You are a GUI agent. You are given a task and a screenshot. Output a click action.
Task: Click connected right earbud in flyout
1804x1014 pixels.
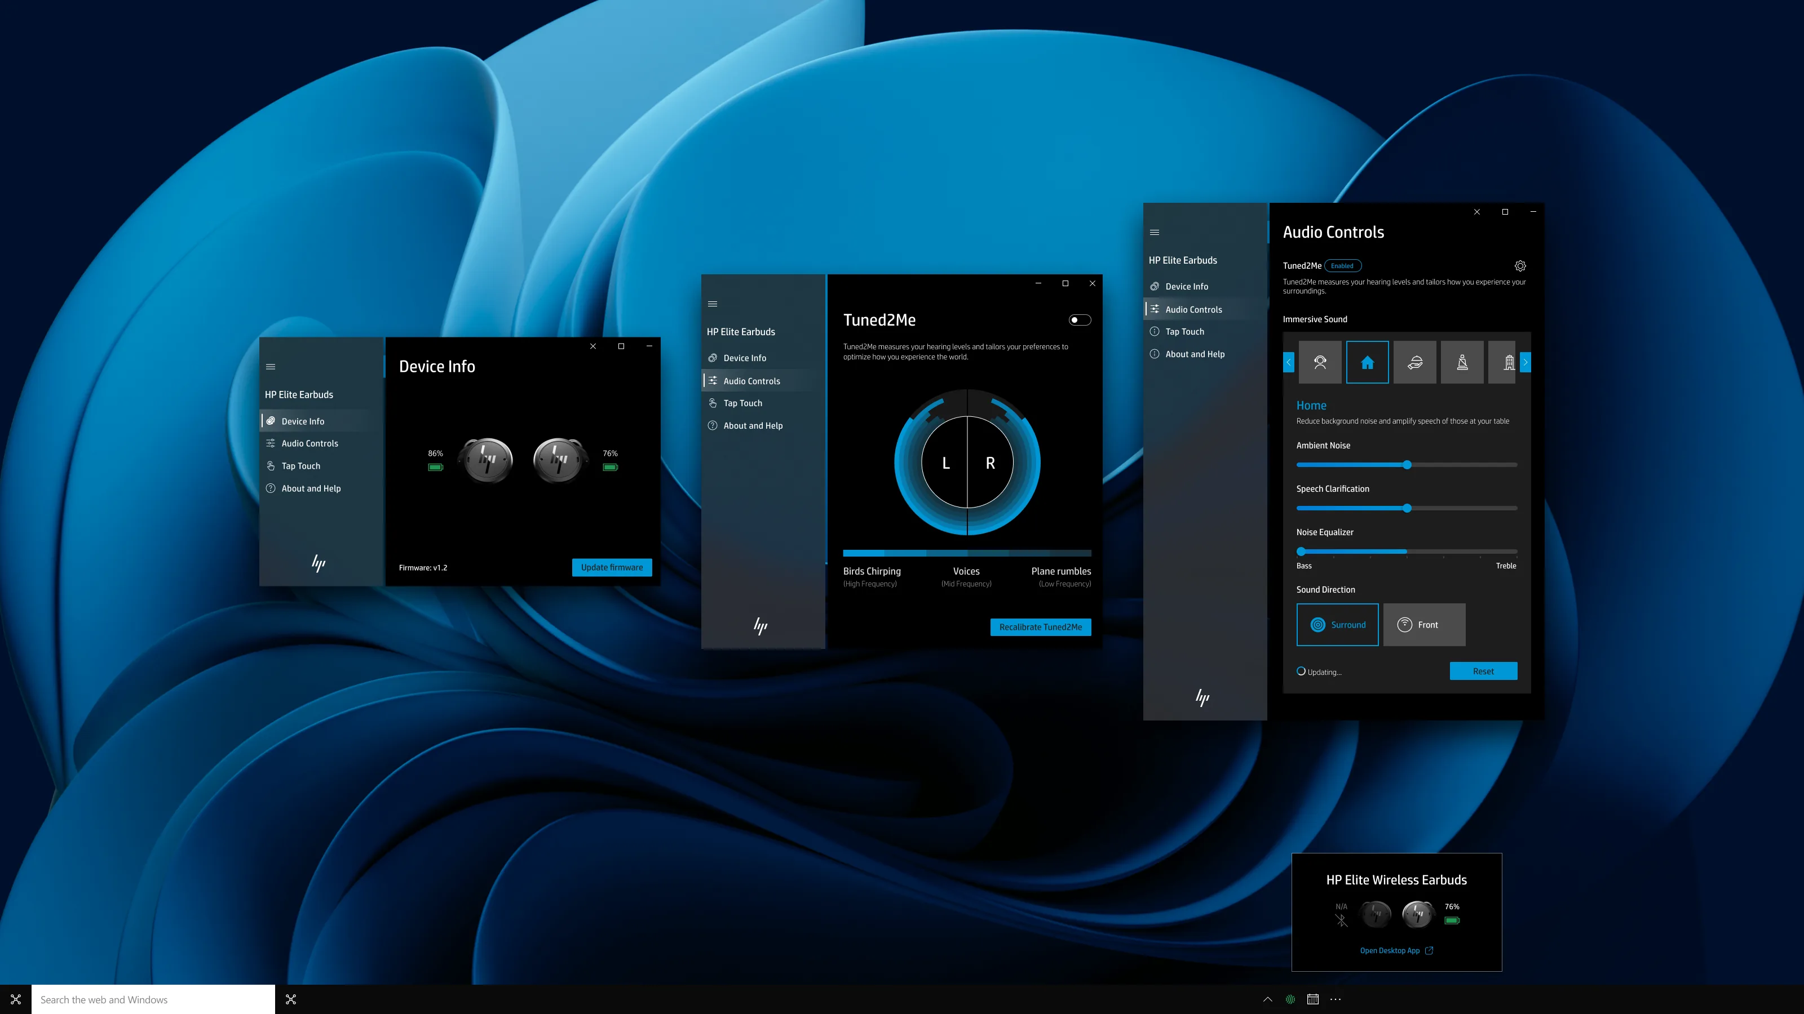[1417, 914]
